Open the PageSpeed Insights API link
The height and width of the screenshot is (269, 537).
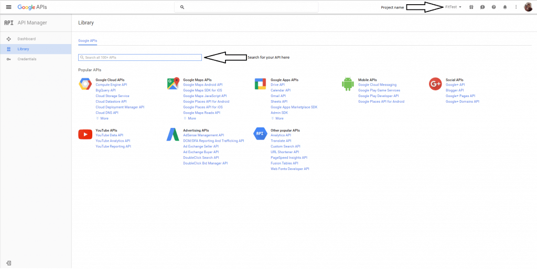[289, 158]
